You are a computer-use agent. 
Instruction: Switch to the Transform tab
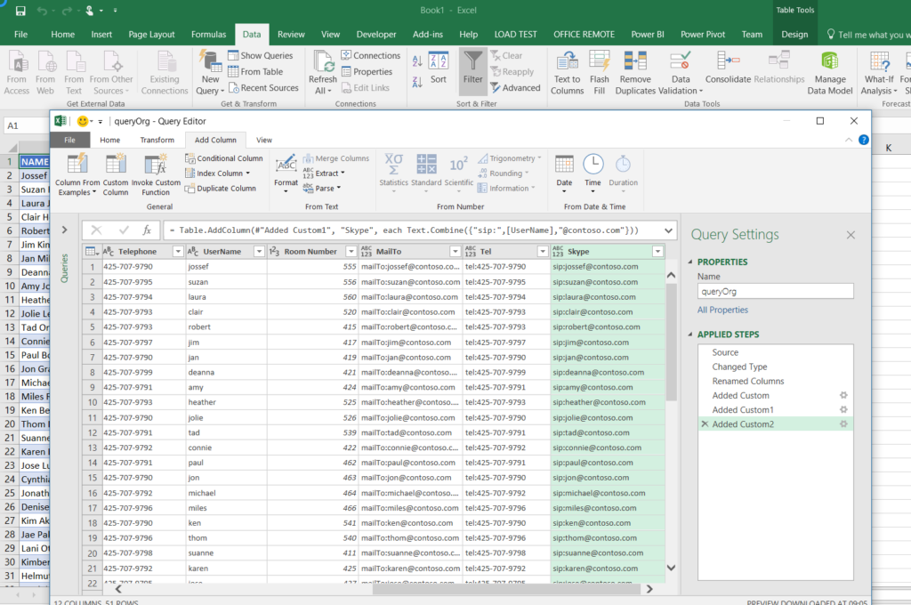point(157,140)
